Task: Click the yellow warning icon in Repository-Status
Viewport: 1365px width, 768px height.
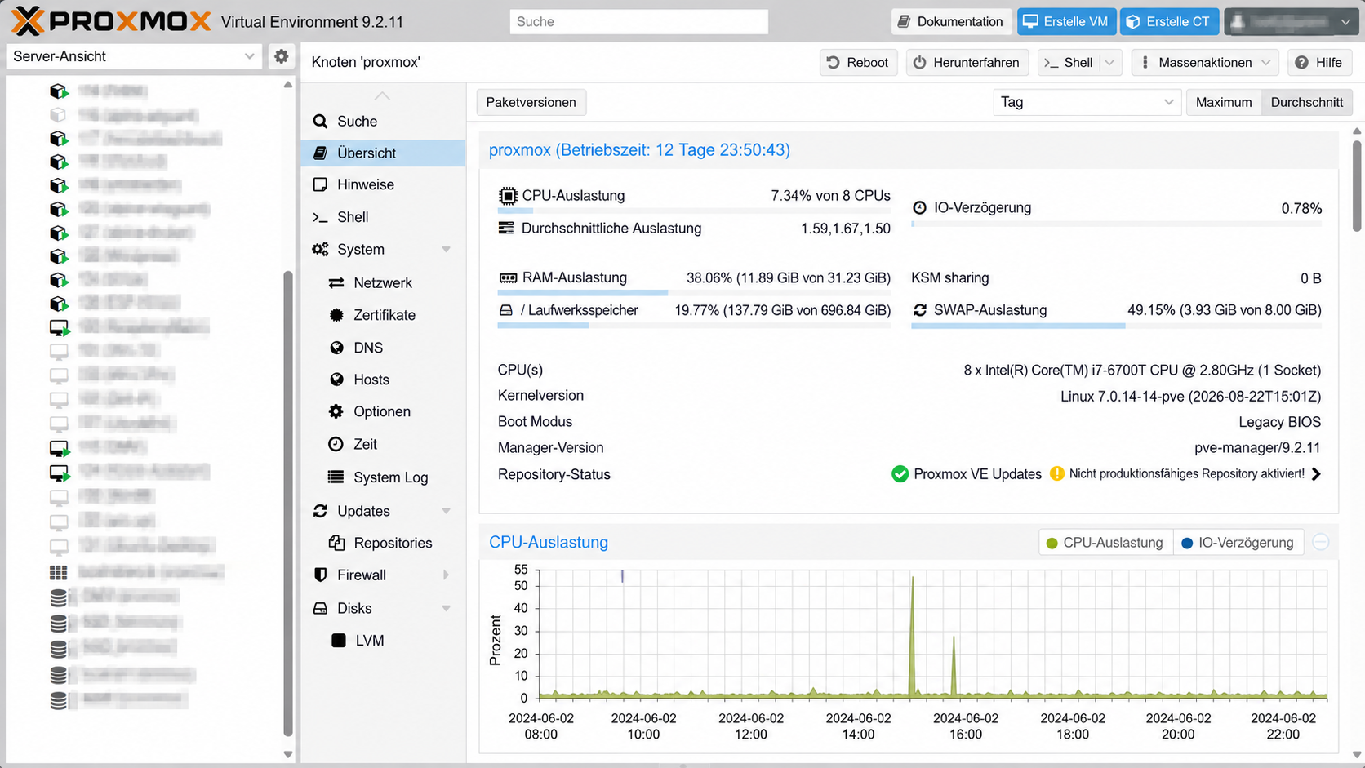Action: (x=1056, y=473)
